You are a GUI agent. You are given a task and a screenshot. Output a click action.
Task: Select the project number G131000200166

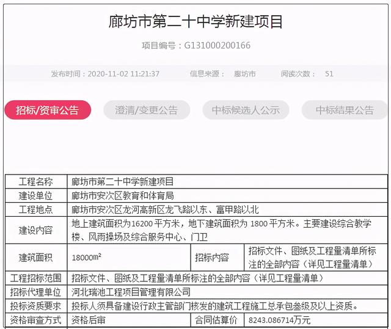[217, 46]
